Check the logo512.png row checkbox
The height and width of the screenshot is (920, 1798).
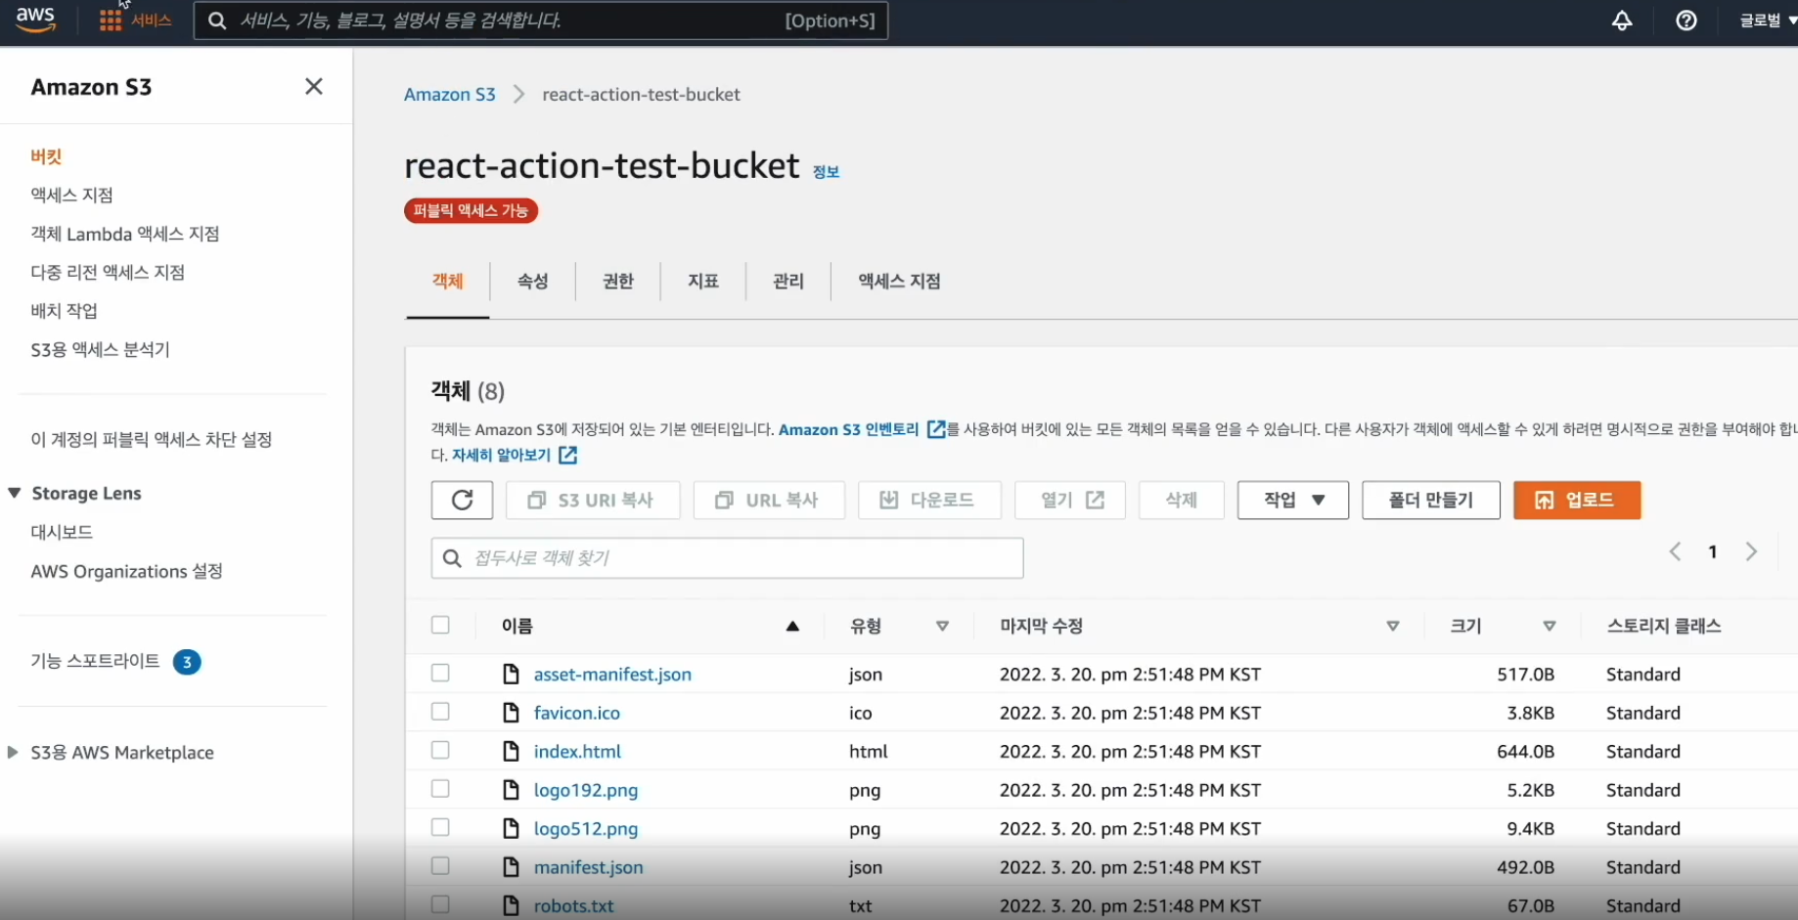coord(440,827)
